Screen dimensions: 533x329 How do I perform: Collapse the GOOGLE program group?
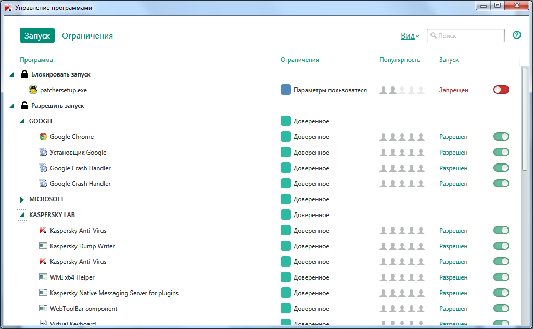tap(22, 121)
